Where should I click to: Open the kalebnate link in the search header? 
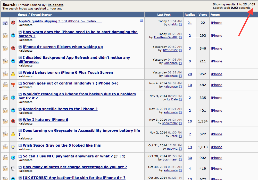point(56,5)
